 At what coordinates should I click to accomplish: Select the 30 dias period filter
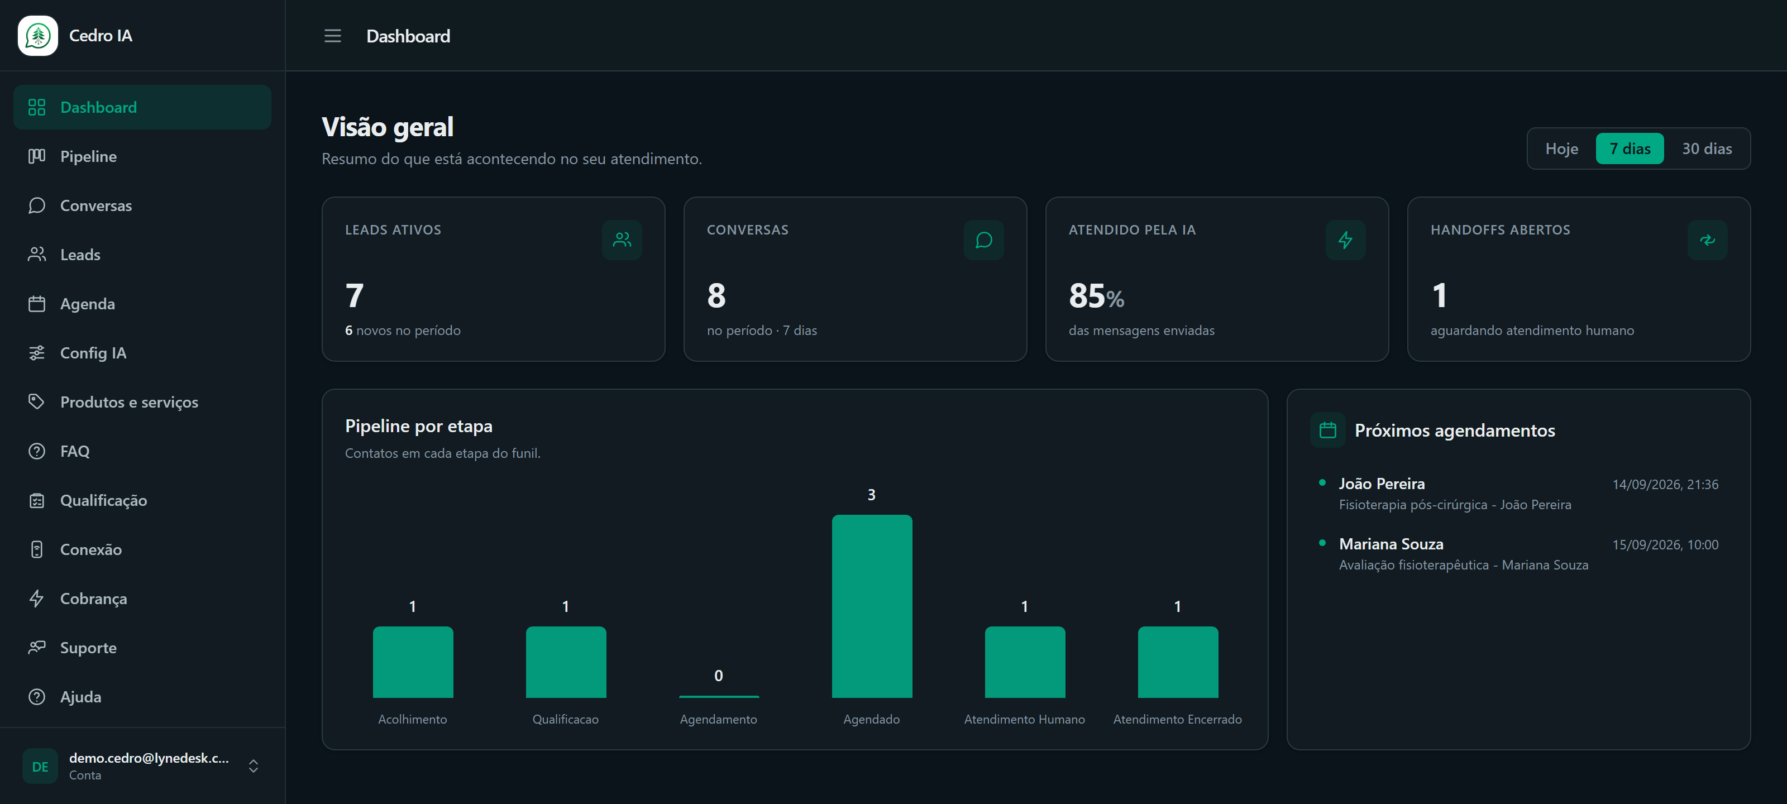pos(1707,149)
